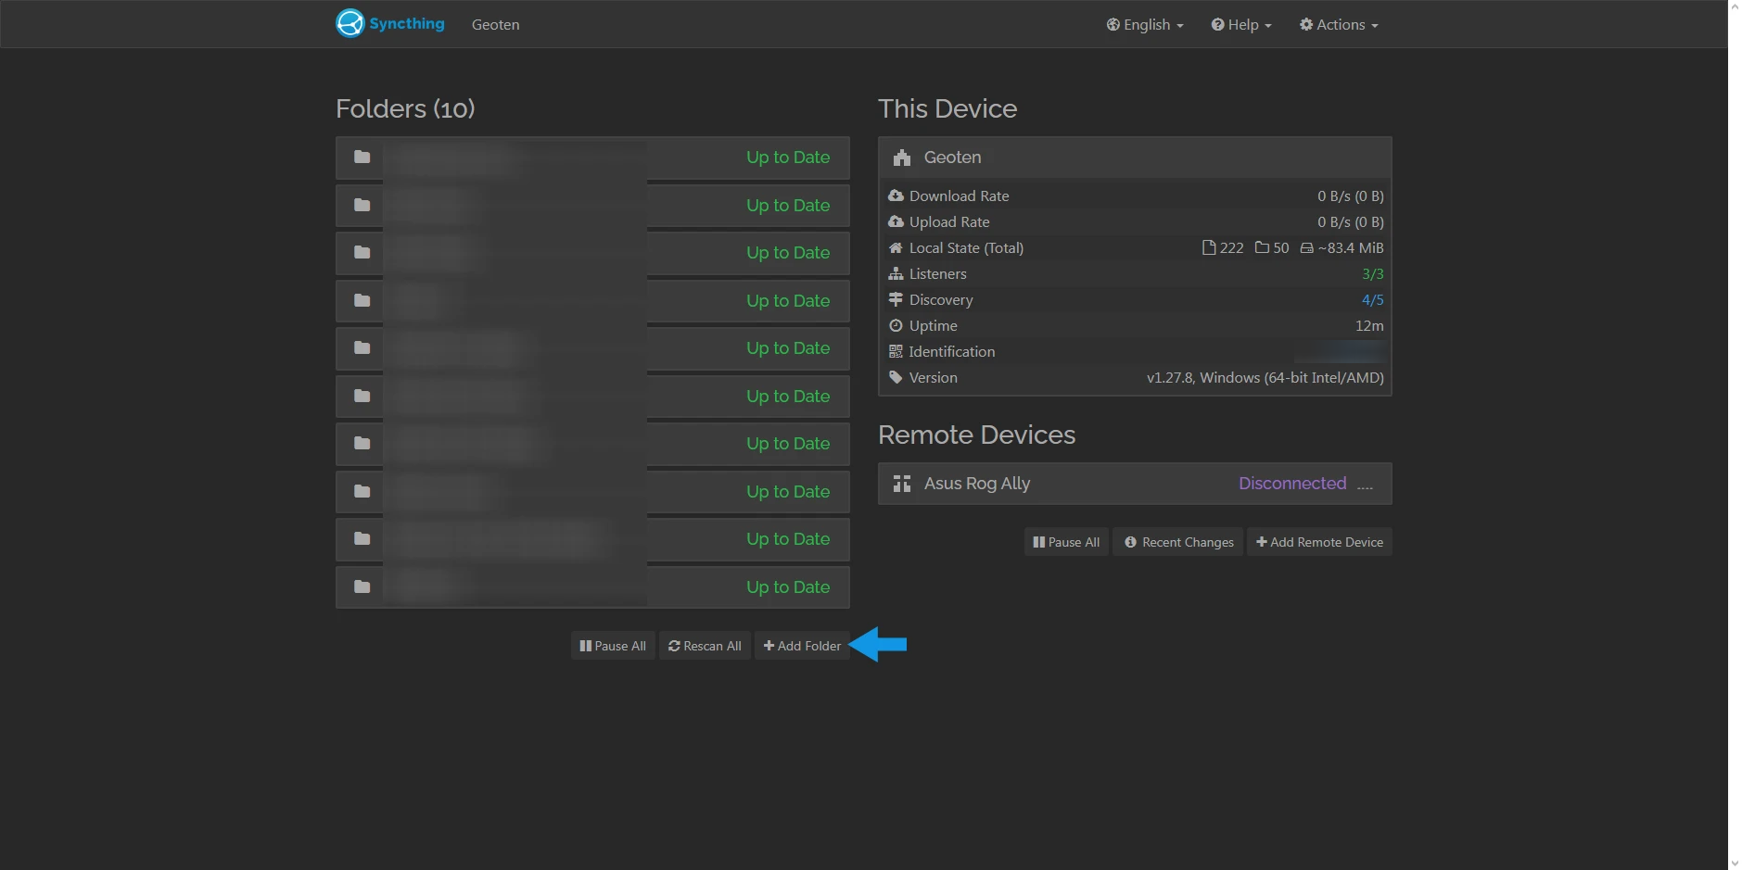Image resolution: width=1742 pixels, height=870 pixels.
Task: Click the Recent Changes button
Action: [x=1177, y=541]
